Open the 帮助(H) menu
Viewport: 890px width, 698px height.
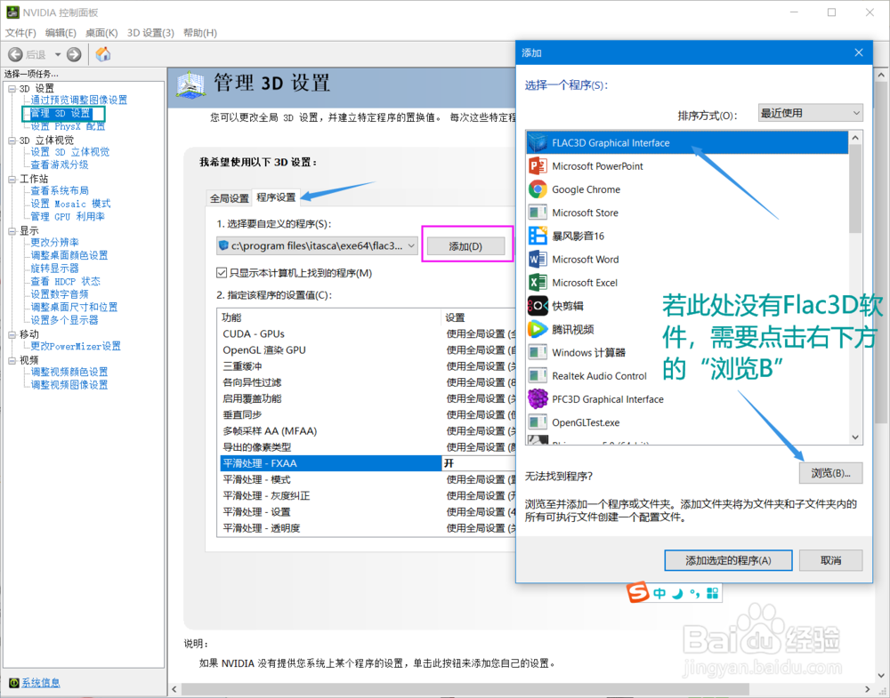[200, 33]
